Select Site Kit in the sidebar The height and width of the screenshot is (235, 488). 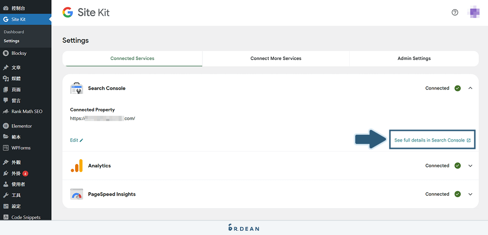click(x=25, y=19)
